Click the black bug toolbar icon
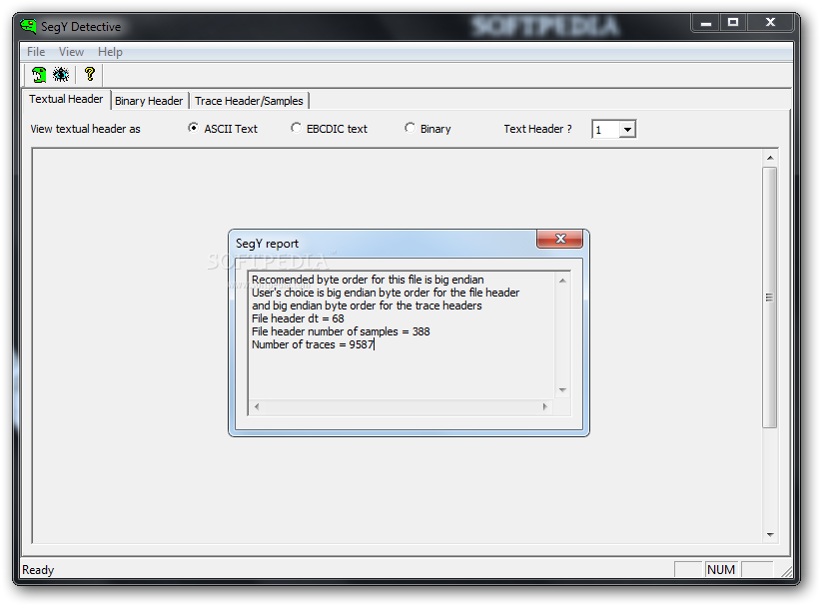The width and height of the screenshot is (821, 606). (61, 75)
